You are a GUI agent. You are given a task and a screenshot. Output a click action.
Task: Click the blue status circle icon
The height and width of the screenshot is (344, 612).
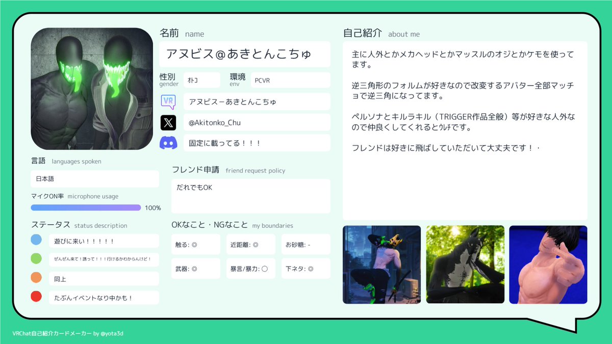coord(36,240)
